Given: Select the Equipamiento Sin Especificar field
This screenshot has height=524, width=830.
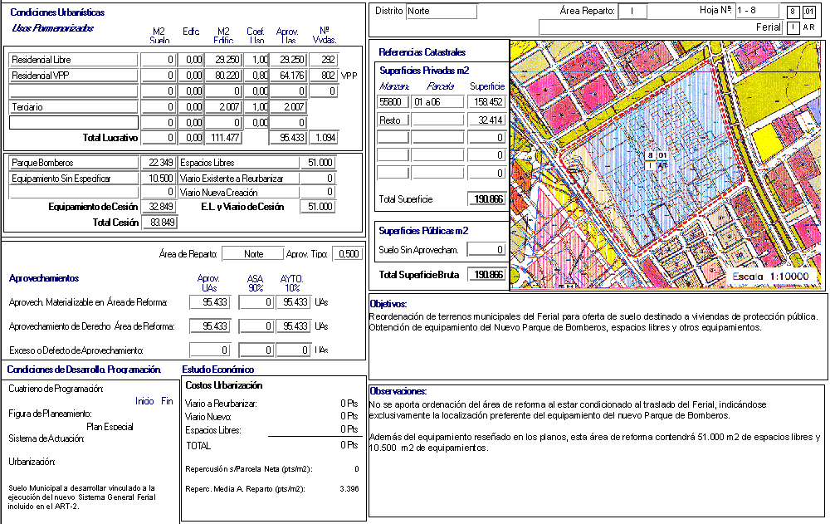Looking at the screenshot, I should coord(73,178).
